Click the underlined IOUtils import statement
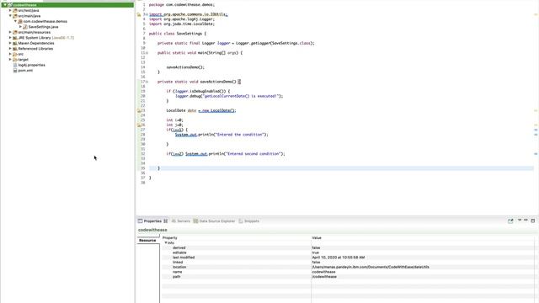 pyautogui.click(x=189, y=14)
